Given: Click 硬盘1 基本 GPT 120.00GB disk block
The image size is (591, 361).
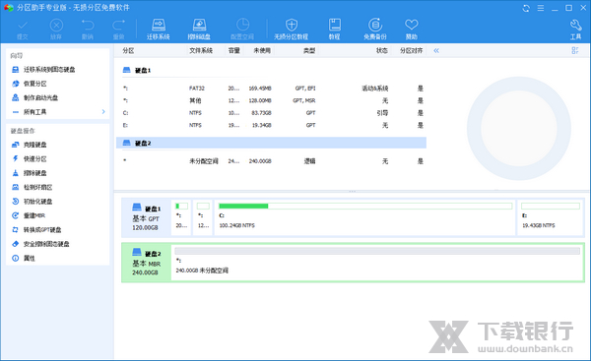Looking at the screenshot, I should [146, 217].
